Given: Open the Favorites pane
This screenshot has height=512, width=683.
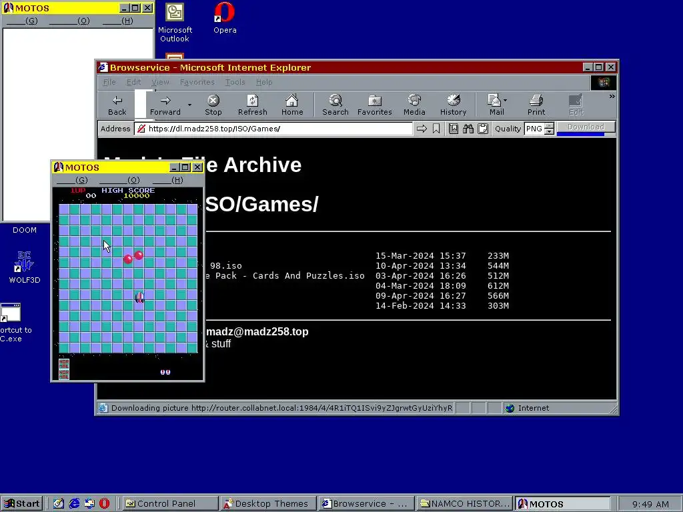Looking at the screenshot, I should click(x=375, y=105).
